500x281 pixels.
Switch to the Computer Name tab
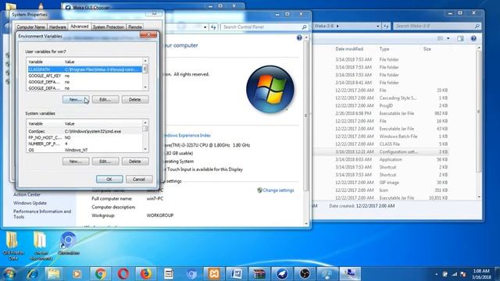point(31,27)
